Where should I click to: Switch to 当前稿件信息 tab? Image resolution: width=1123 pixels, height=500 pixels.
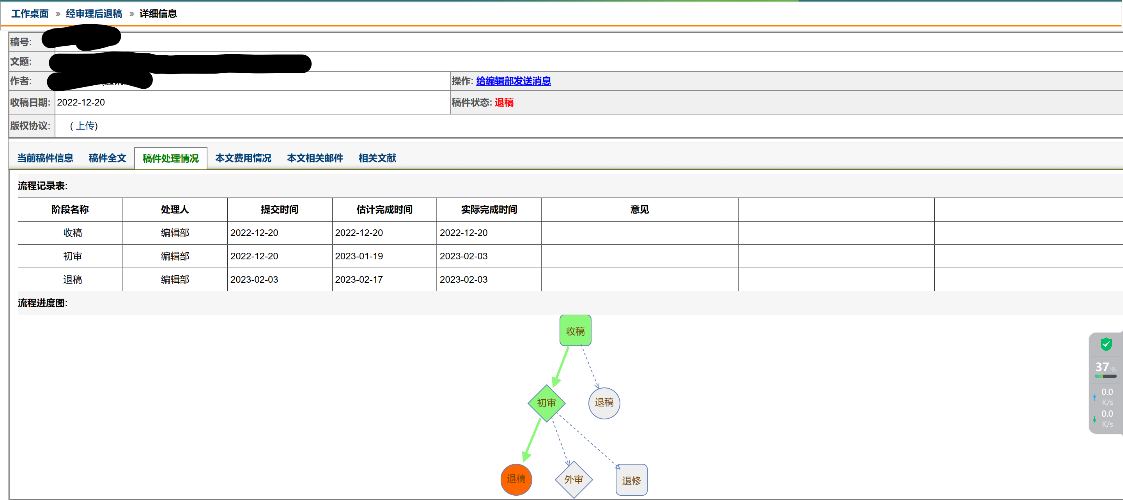45,158
